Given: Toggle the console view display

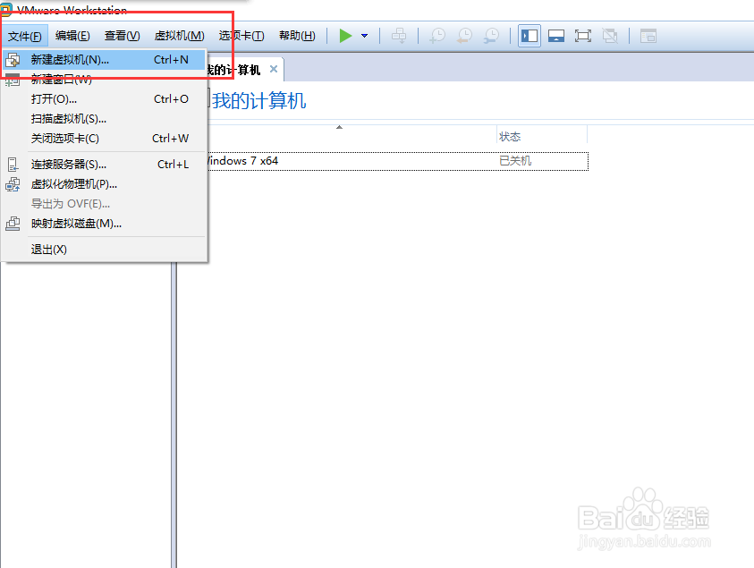Looking at the screenshot, I should pyautogui.click(x=556, y=36).
